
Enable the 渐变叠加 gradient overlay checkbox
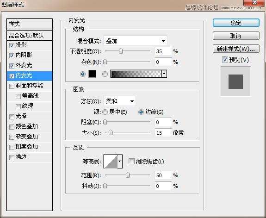click(x=12, y=137)
